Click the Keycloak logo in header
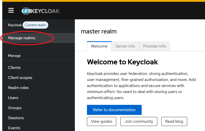Image resolution: width=205 pixels, height=131 pixels. coord(40,11)
